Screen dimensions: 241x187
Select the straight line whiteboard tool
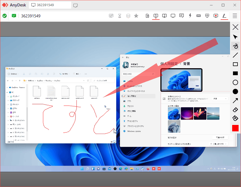pyautogui.click(x=235, y=55)
